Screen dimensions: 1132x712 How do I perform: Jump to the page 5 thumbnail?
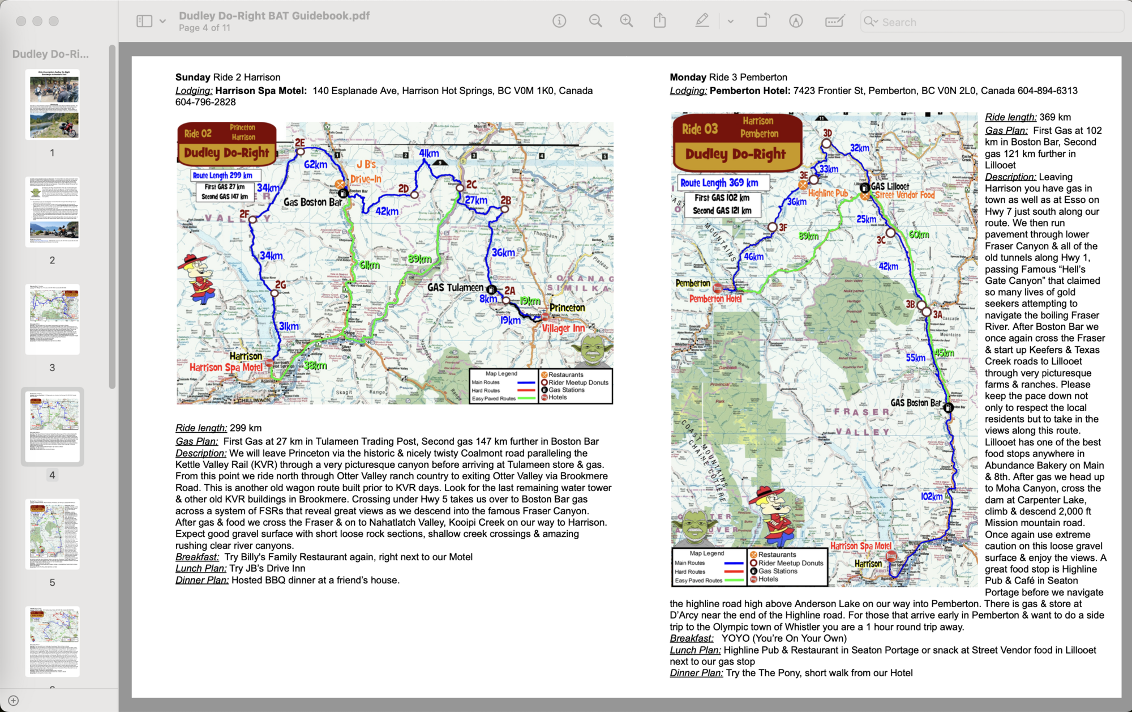52,534
